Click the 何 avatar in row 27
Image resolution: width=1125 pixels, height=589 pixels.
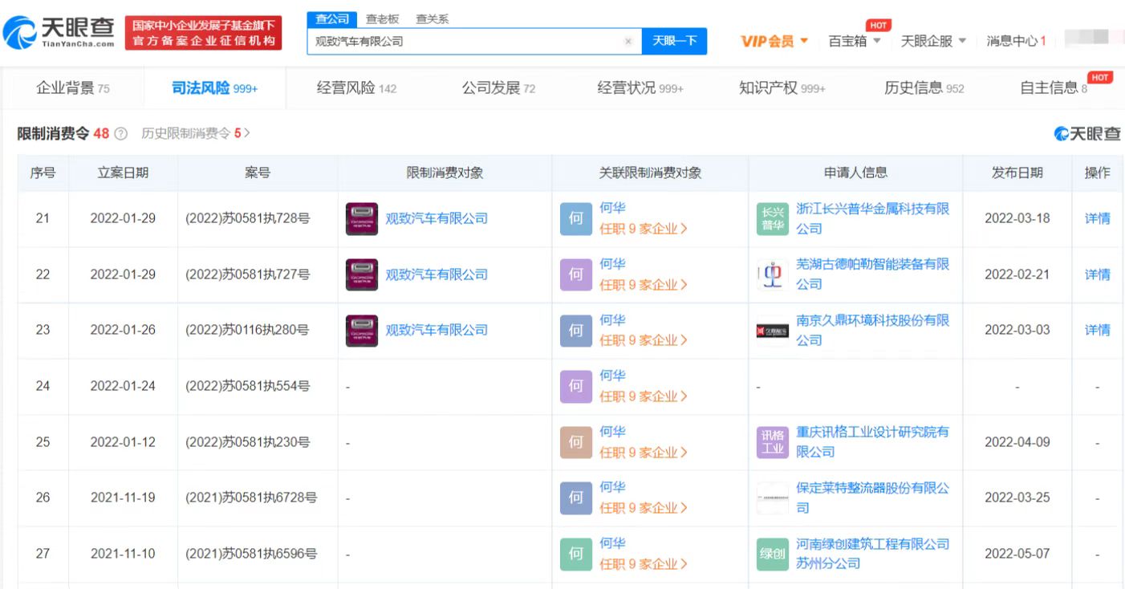(x=576, y=554)
